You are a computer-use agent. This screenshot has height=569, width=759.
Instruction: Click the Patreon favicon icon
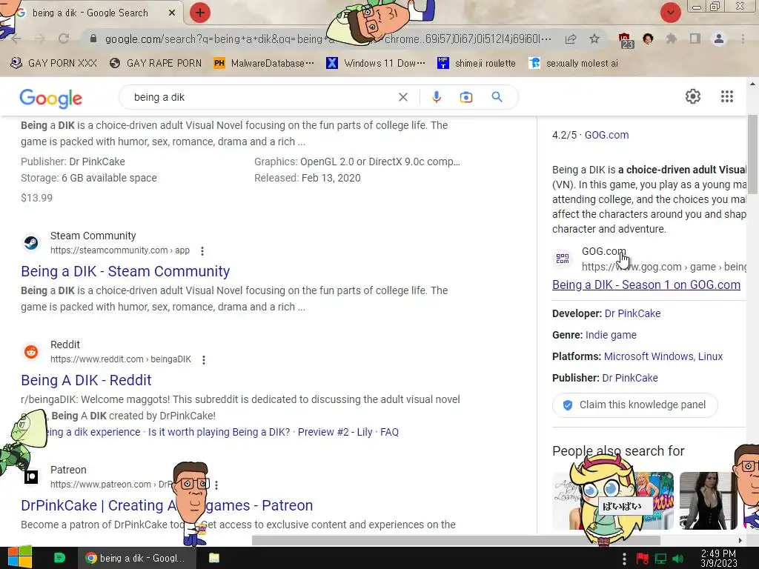pos(31,477)
